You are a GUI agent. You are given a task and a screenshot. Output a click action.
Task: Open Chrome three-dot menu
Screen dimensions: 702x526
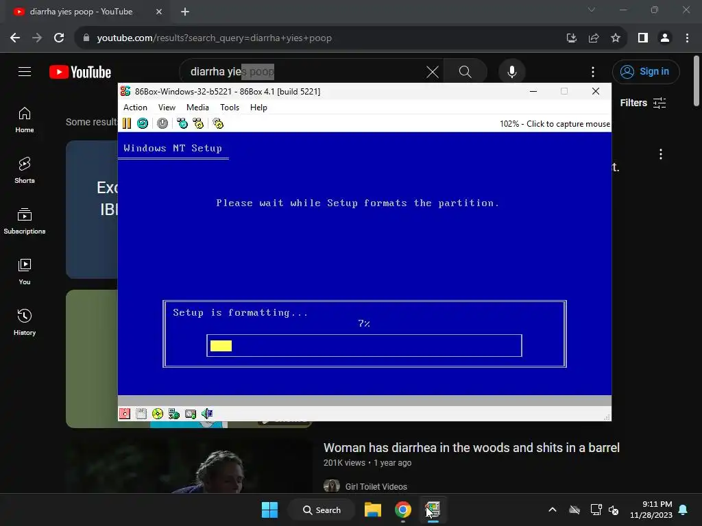[687, 38]
